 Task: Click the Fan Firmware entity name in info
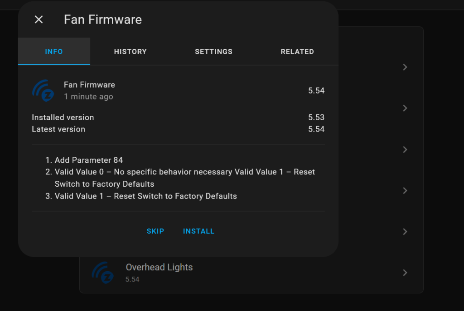(x=89, y=85)
